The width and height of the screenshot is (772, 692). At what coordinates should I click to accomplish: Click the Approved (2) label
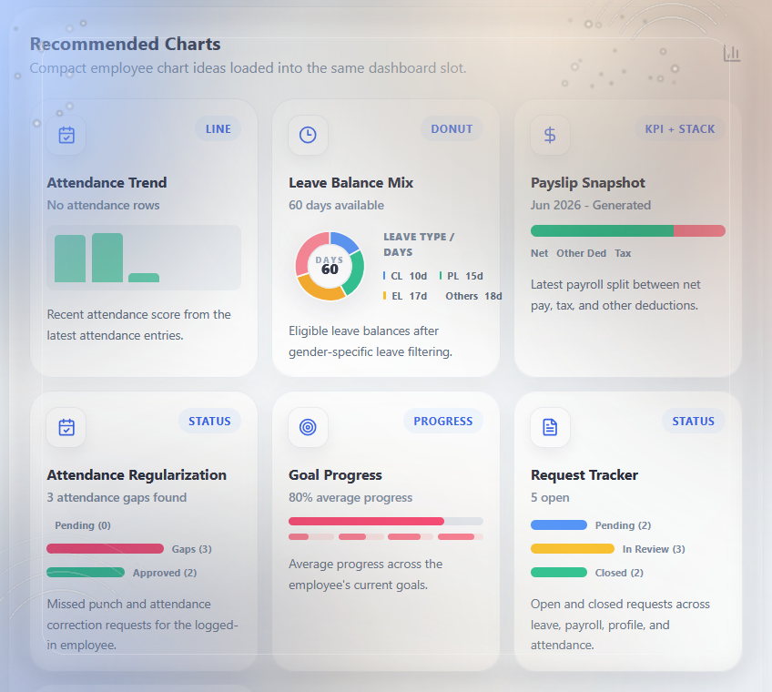165,573
